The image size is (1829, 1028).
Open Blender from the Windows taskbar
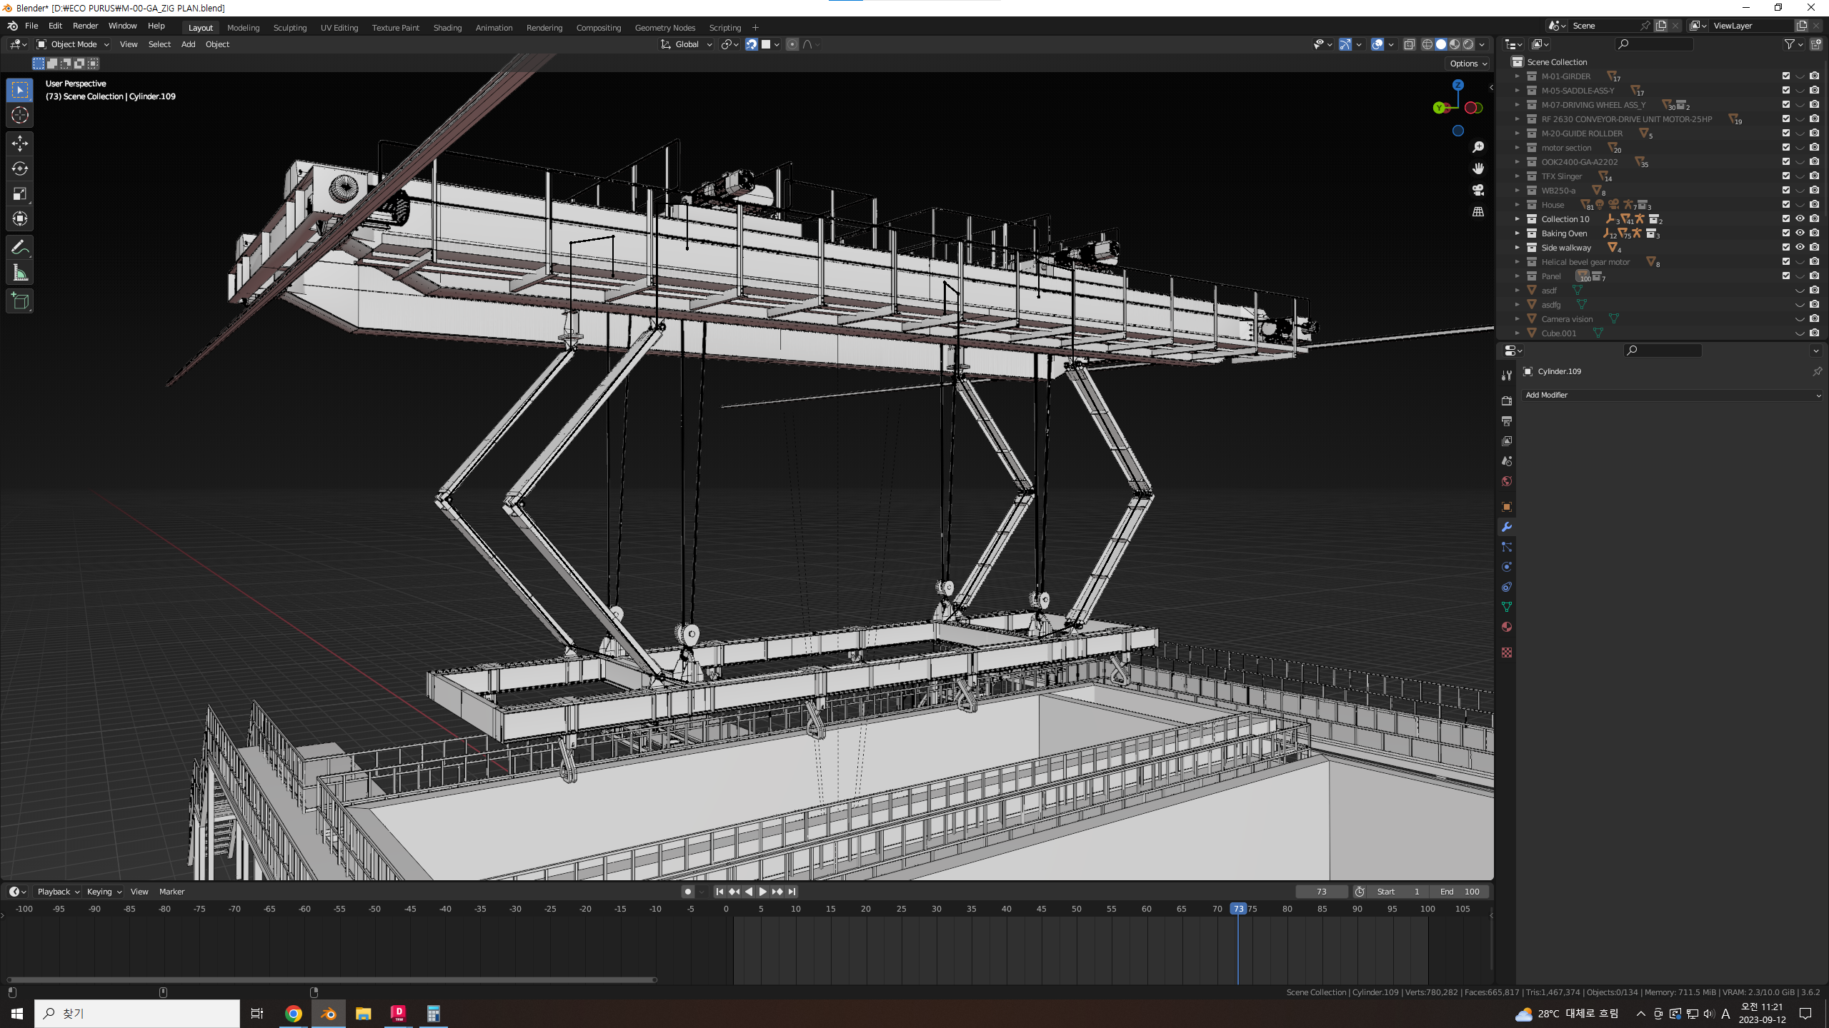(328, 1013)
